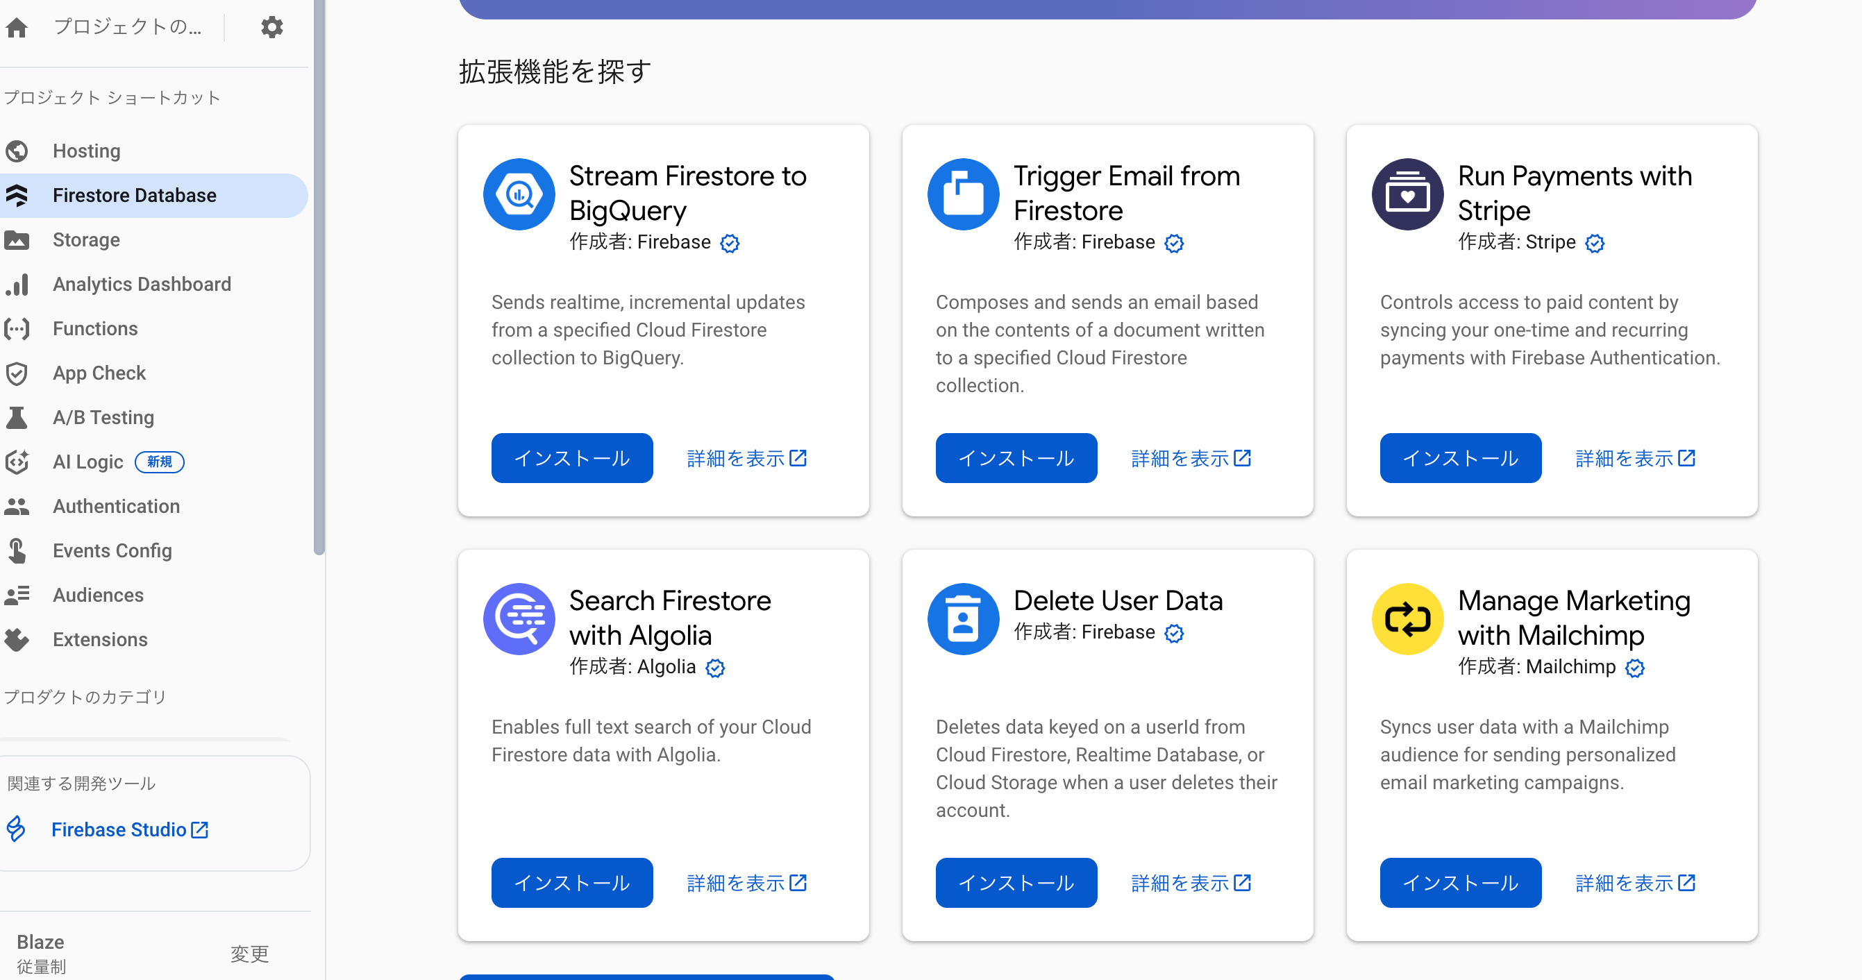Click the home icon in sidebar
Image resolution: width=1862 pixels, height=980 pixels.
pos(17,28)
